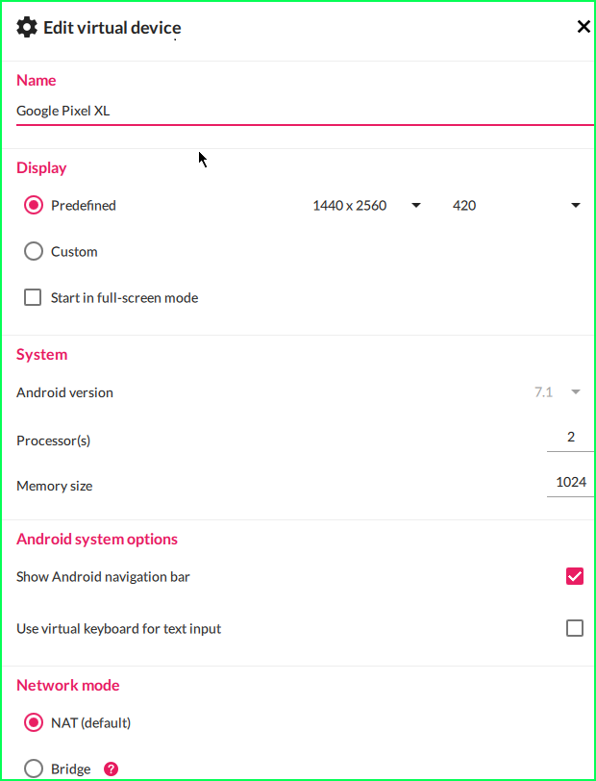Select NAT (default) network mode
Image resolution: width=596 pixels, height=781 pixels.
click(x=34, y=722)
